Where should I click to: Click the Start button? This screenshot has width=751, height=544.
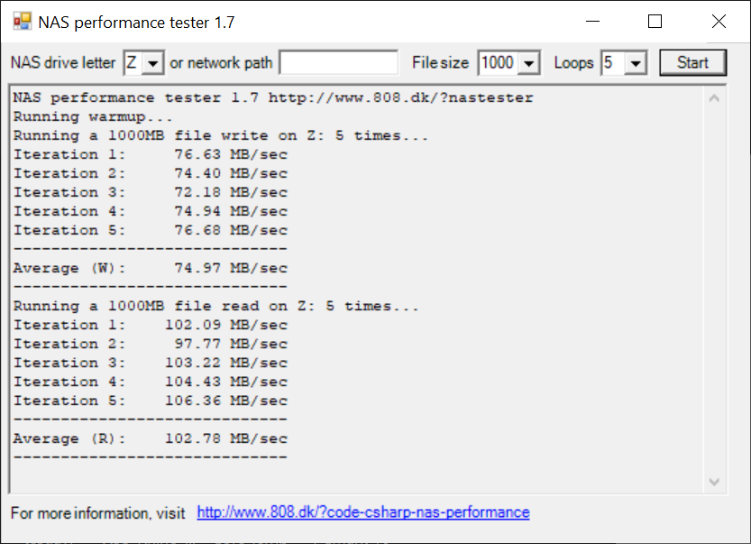click(692, 63)
